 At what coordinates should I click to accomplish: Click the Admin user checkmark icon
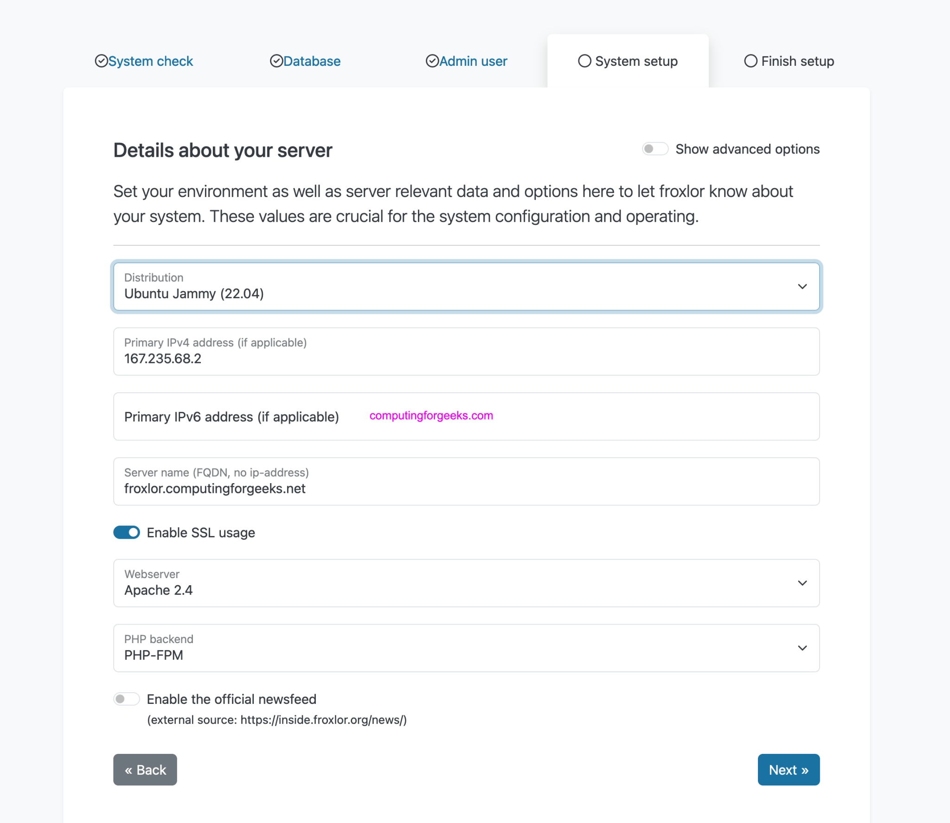tap(432, 61)
